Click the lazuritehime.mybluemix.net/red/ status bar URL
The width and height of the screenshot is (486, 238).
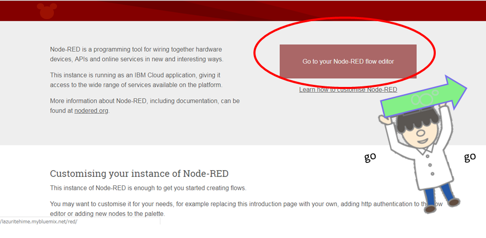[x=38, y=222]
